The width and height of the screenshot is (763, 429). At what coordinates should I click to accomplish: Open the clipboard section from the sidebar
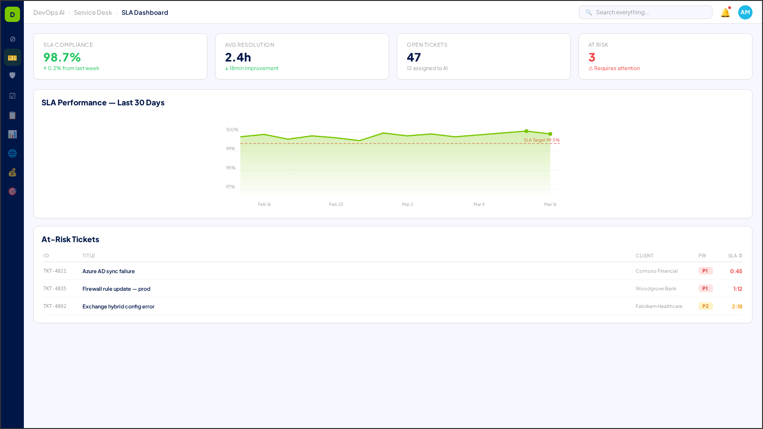[x=12, y=115]
